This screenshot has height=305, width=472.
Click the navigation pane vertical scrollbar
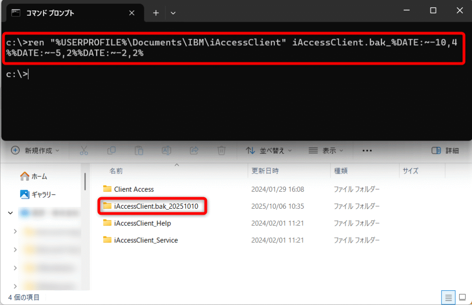[x=85, y=181]
